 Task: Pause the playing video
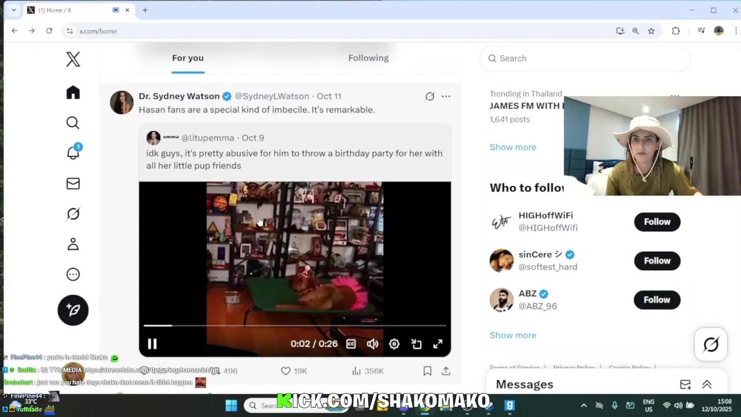click(x=152, y=344)
